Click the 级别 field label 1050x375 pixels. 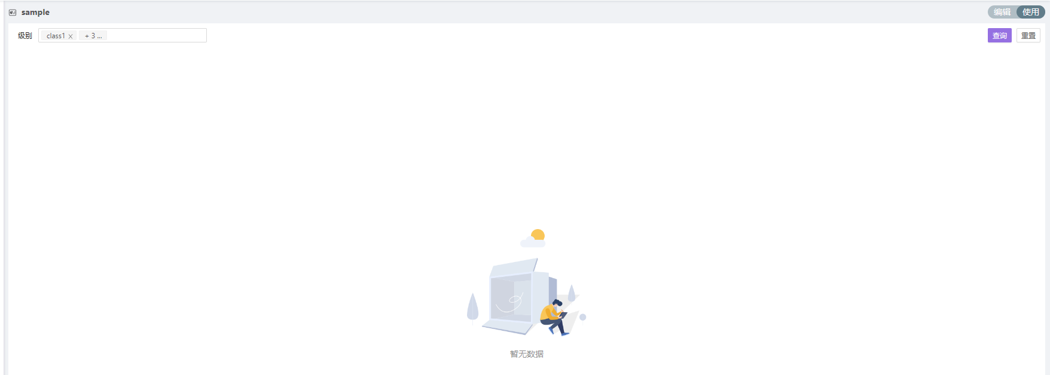pyautogui.click(x=25, y=36)
